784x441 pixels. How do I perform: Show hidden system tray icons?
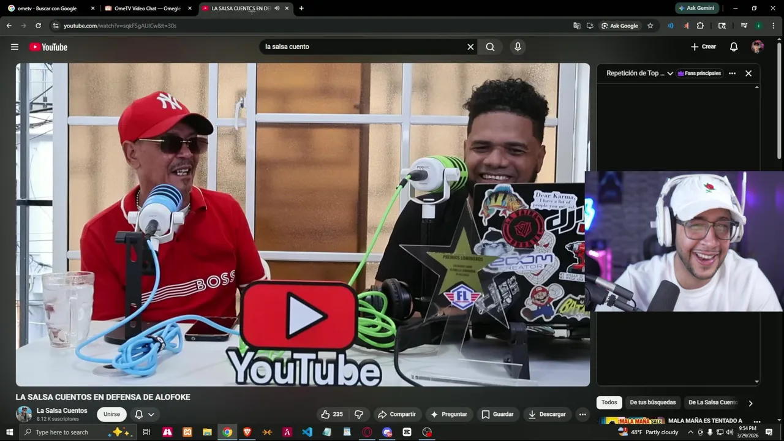pos(690,432)
